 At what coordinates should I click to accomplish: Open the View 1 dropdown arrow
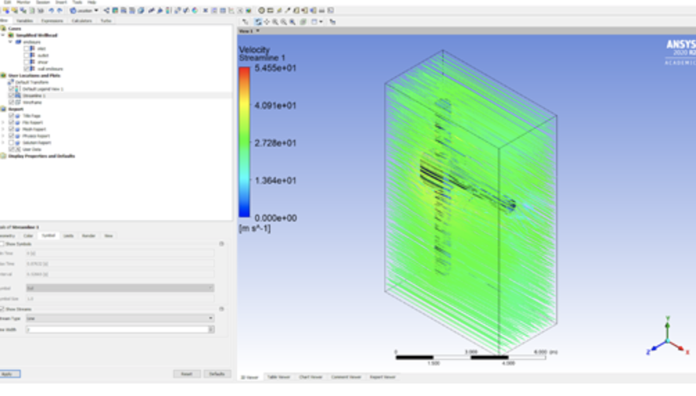click(257, 31)
